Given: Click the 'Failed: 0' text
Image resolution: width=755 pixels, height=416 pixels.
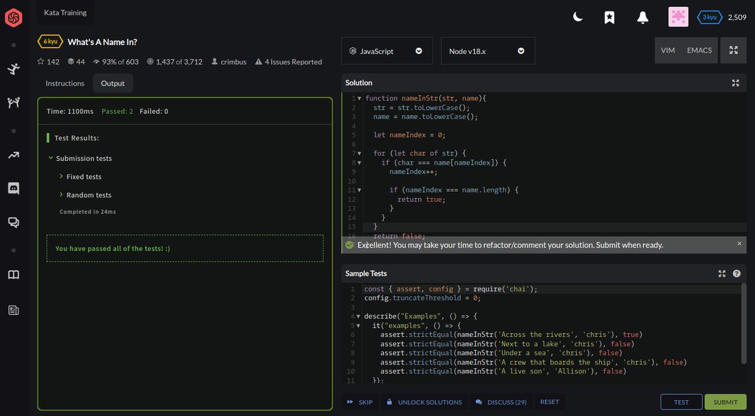Looking at the screenshot, I should point(154,111).
